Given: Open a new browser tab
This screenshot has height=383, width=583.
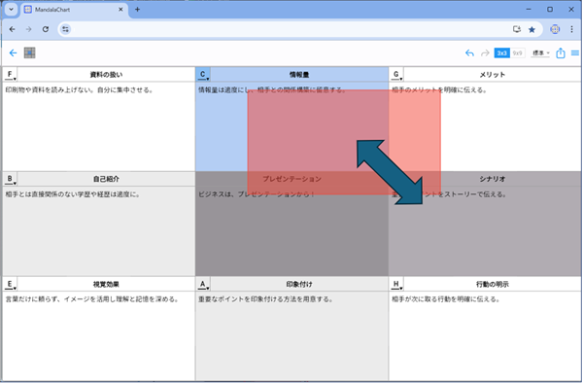Looking at the screenshot, I should coord(138,10).
